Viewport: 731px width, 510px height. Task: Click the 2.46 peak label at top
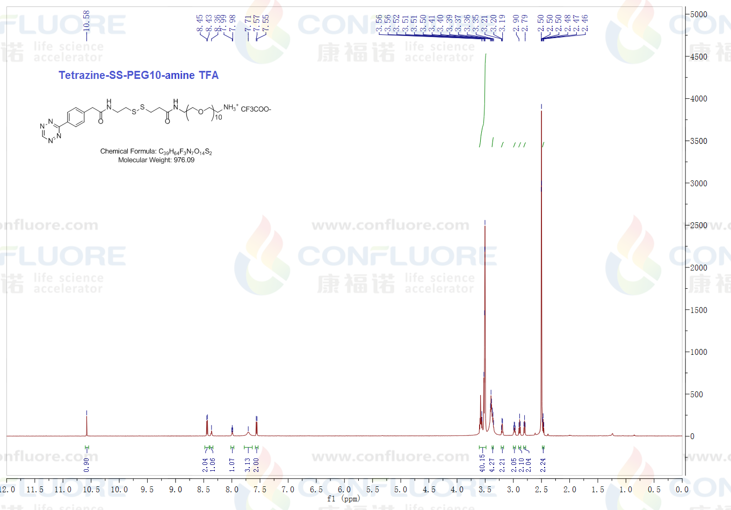tap(585, 23)
